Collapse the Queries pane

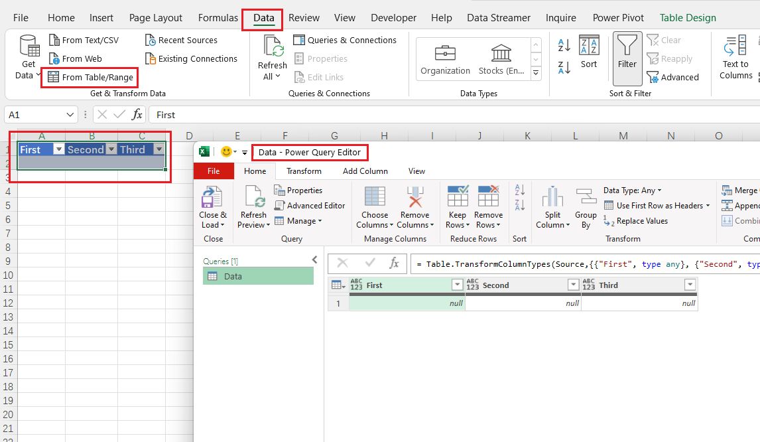coord(314,260)
